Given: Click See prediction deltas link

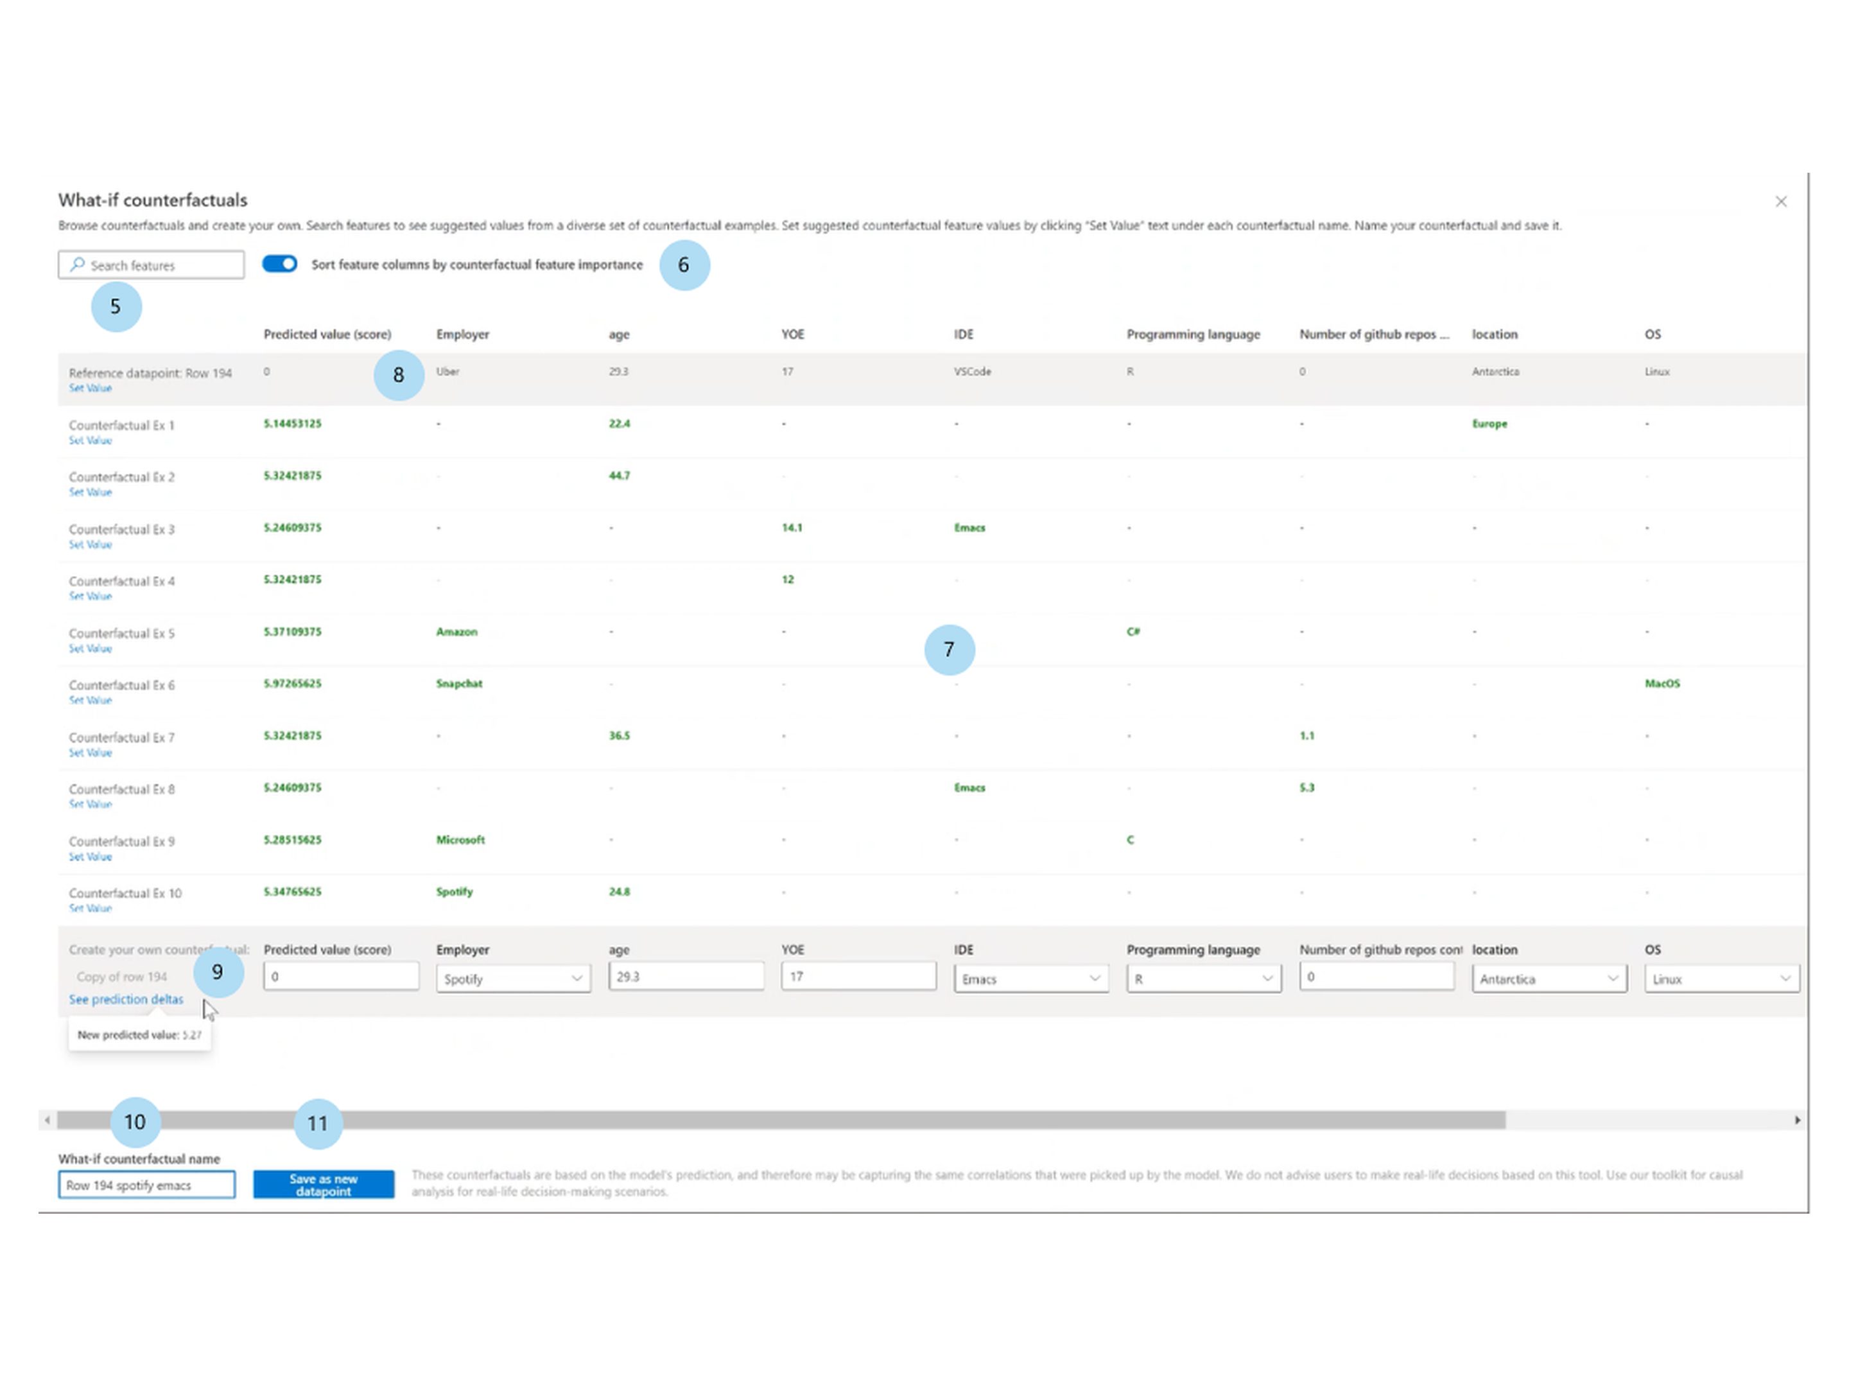Looking at the screenshot, I should click(126, 999).
